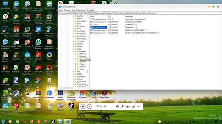Image resolution: width=222 pixels, height=124 pixels.
Task: Expand the Print registry key
Action: coord(73,29)
